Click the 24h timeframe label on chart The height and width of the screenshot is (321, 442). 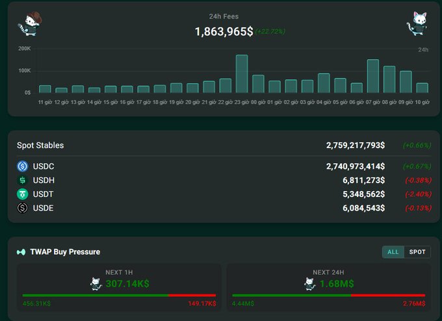click(x=423, y=50)
